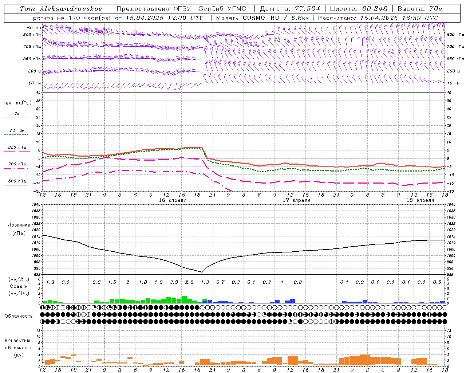The height and width of the screenshot is (373, 466).
Task: Click the longitude value Долгота: 77.504
Action: [290, 9]
